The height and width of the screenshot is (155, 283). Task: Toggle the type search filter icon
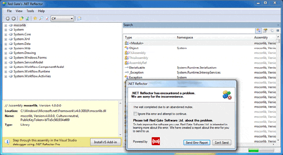click(x=259, y=31)
